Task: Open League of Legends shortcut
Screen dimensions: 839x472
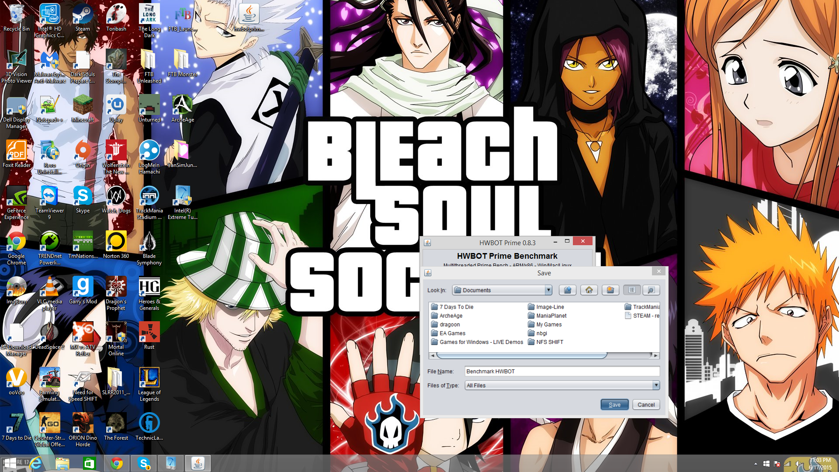Action: (149, 384)
